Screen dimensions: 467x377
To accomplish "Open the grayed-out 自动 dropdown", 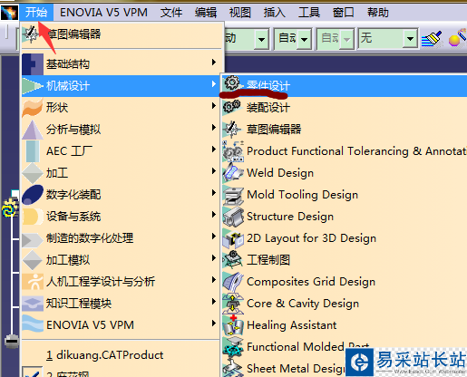I will click(x=346, y=39).
